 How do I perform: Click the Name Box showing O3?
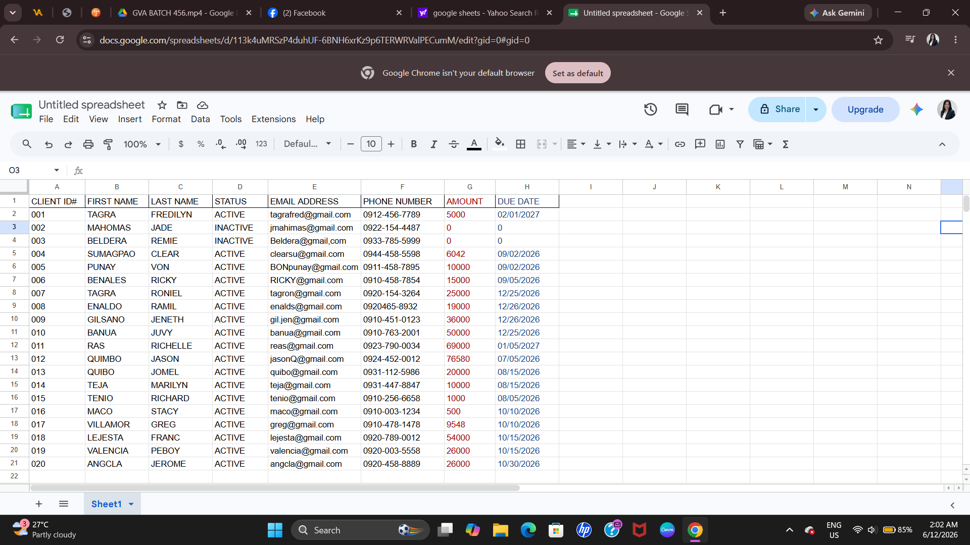click(34, 171)
